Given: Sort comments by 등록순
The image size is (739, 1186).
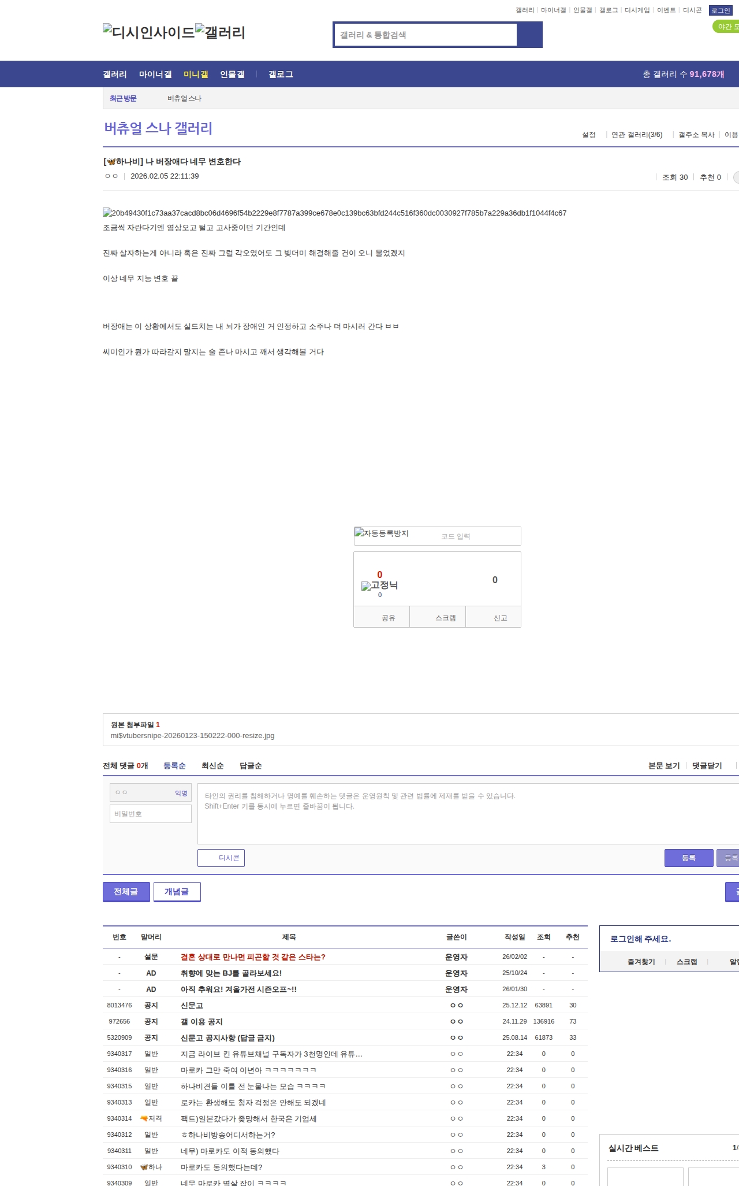Looking at the screenshot, I should (174, 766).
